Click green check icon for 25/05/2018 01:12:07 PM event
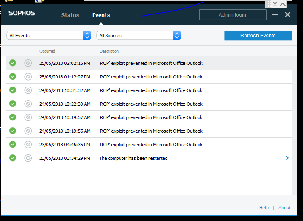 (x=13, y=77)
